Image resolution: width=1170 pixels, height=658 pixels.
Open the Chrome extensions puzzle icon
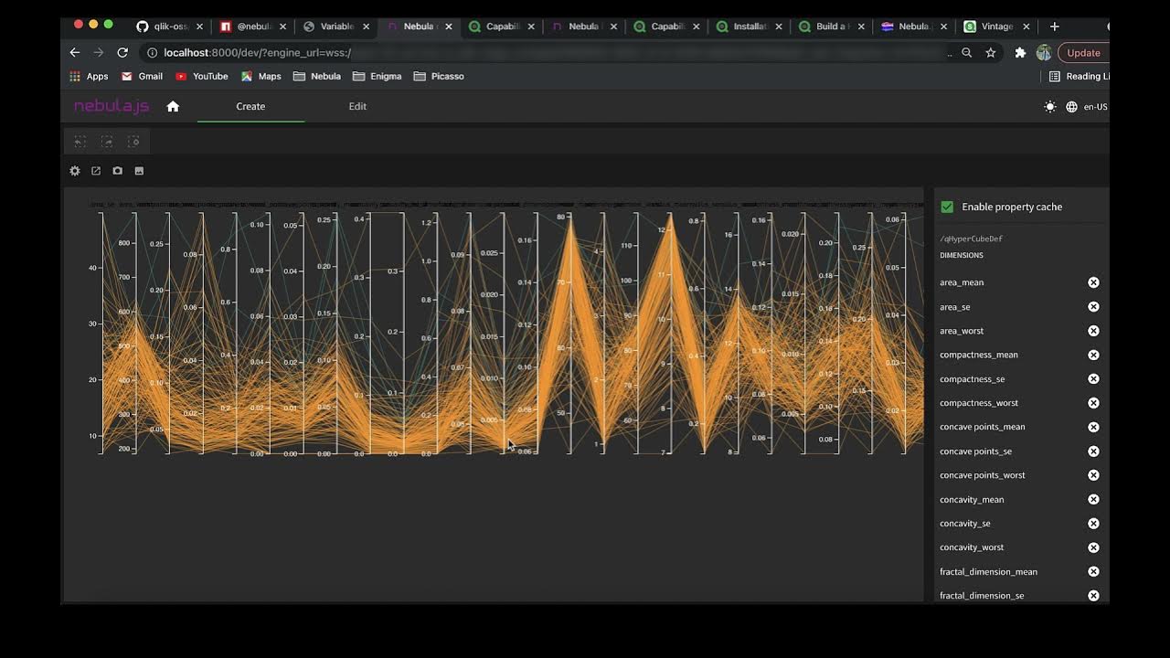coord(1020,53)
